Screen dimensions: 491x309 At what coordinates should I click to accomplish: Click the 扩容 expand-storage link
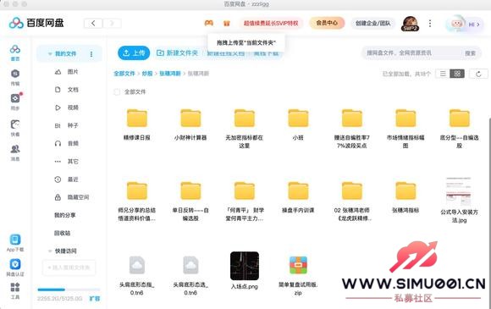click(x=95, y=299)
